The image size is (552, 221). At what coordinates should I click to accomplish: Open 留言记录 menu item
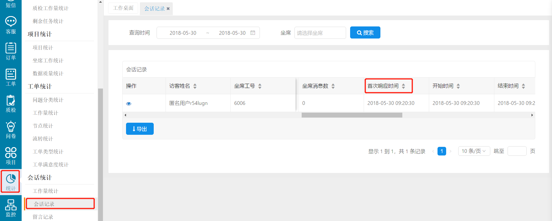tap(43, 217)
